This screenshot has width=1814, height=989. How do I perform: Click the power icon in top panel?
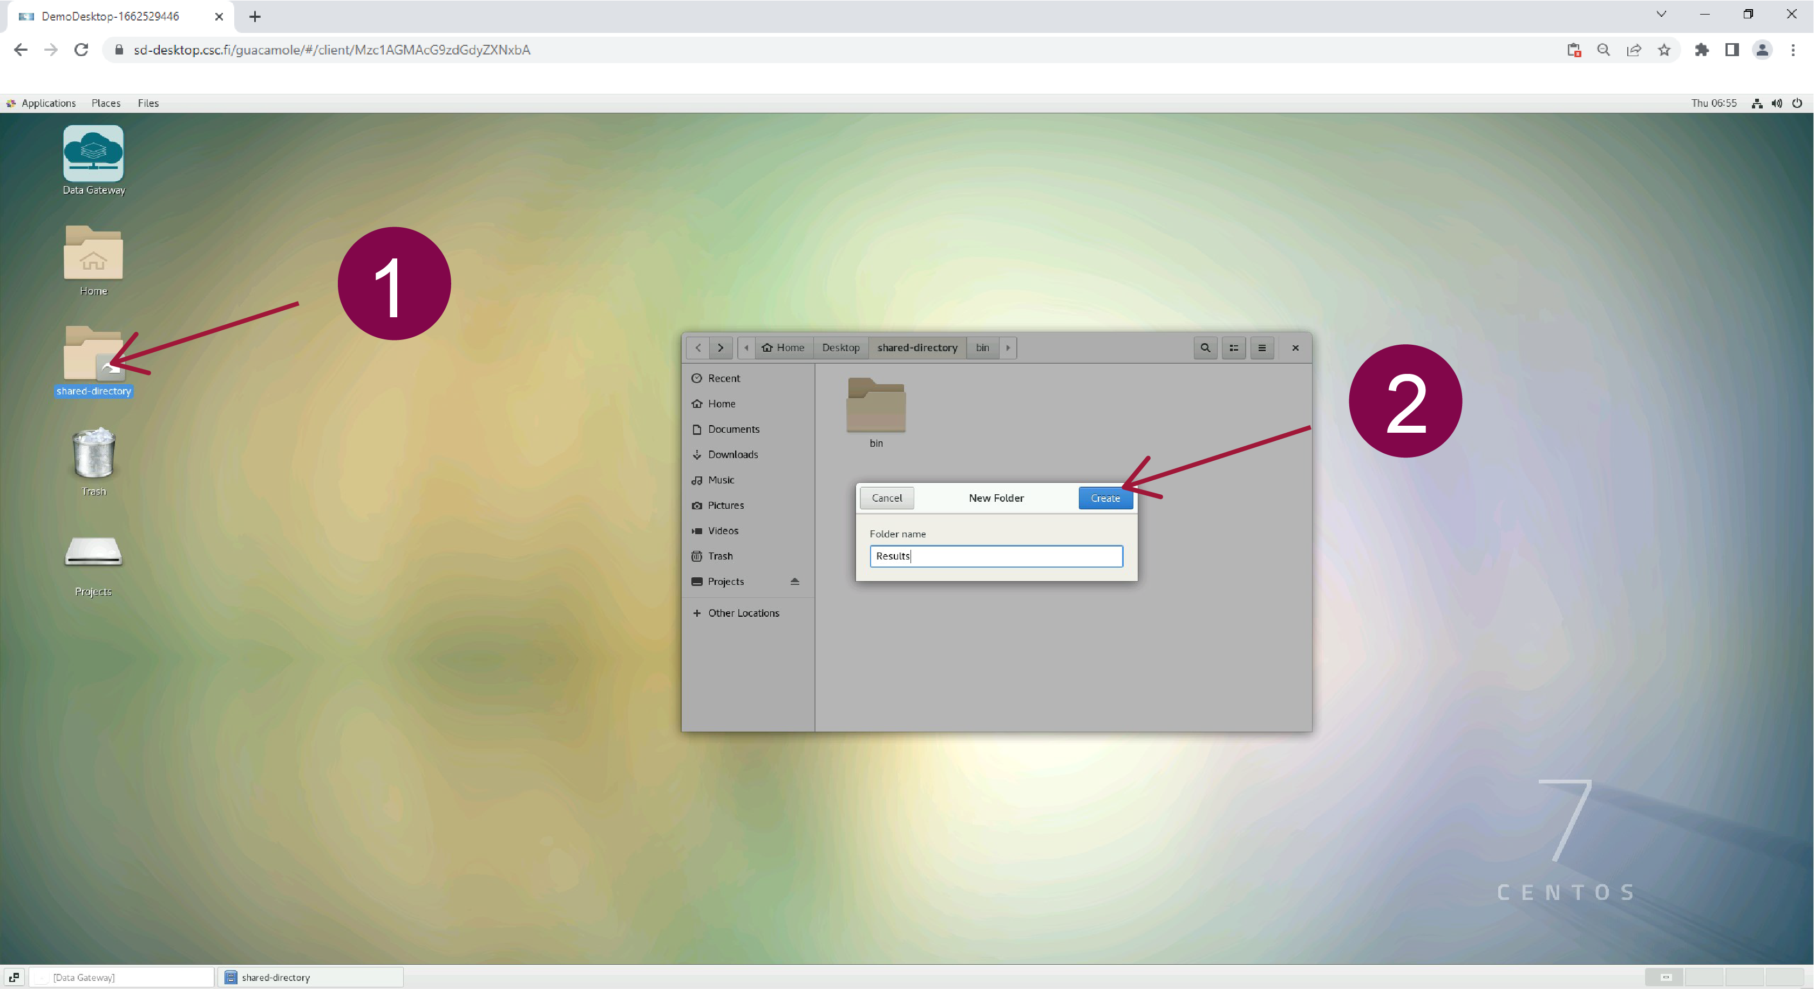point(1797,104)
